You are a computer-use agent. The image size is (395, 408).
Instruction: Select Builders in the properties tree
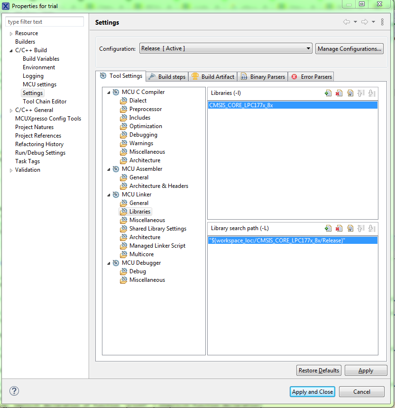pyautogui.click(x=25, y=42)
